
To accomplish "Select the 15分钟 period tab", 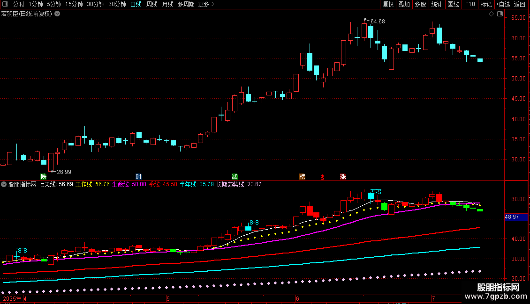I will point(74,4).
